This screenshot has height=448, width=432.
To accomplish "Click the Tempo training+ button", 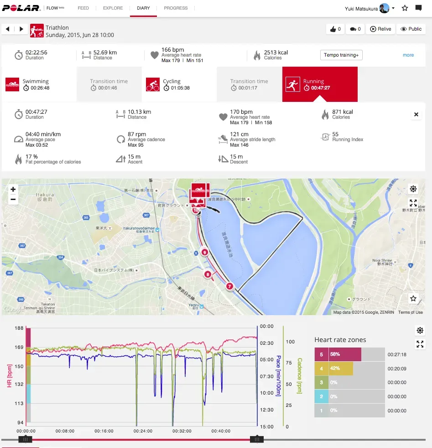I will click(341, 55).
